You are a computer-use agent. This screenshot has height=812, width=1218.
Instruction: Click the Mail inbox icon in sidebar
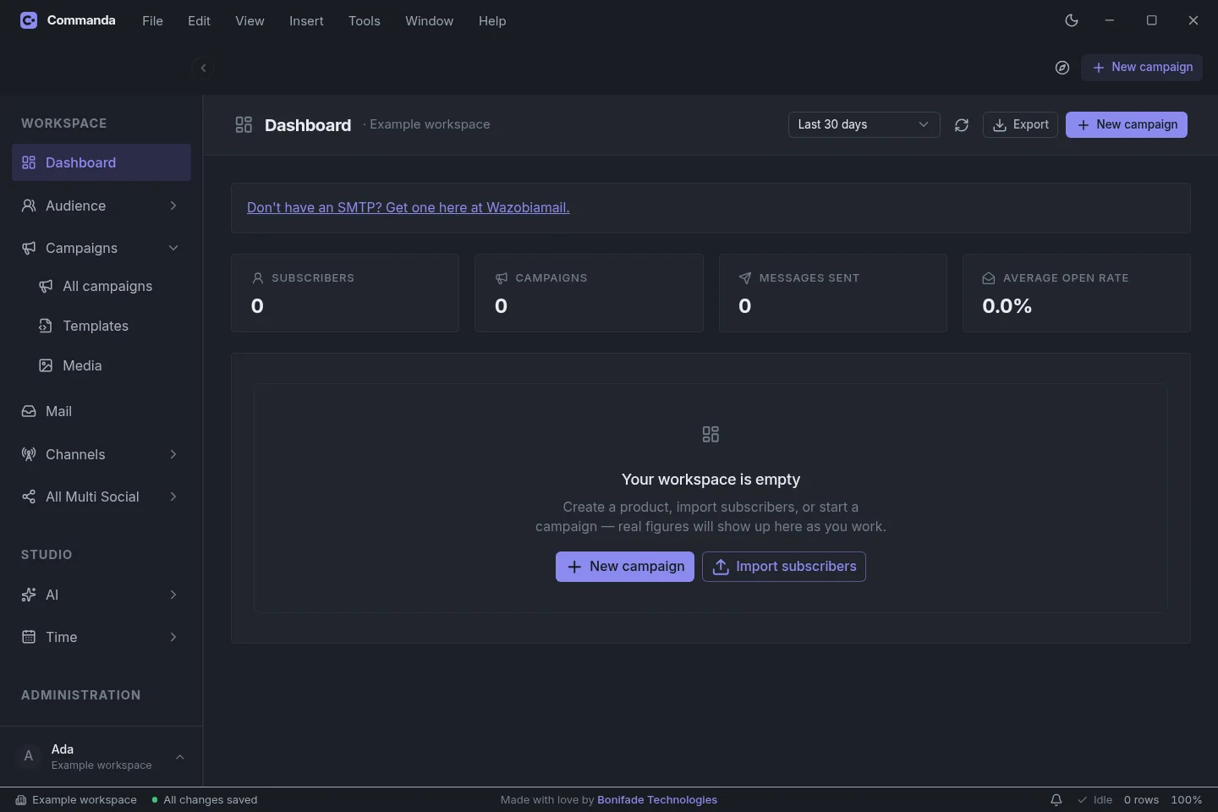pyautogui.click(x=29, y=411)
